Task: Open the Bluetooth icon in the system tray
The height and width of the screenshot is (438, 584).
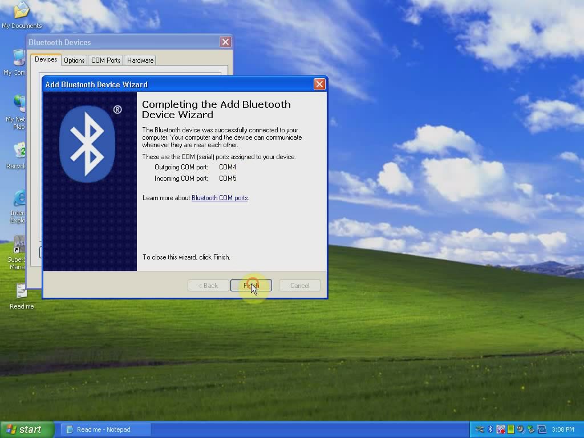Action: [x=490, y=429]
